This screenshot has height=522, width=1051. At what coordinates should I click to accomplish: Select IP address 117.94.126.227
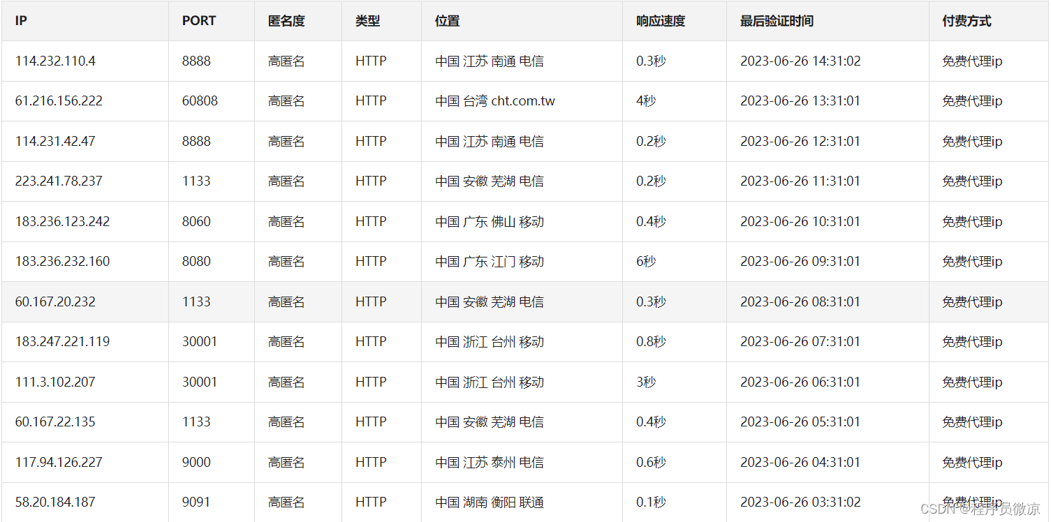59,462
